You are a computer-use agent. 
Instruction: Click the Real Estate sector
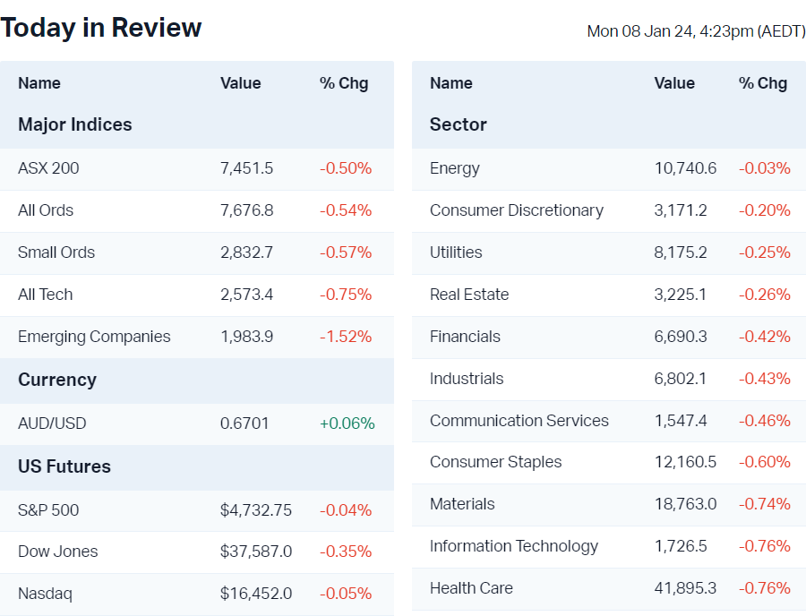[469, 295]
